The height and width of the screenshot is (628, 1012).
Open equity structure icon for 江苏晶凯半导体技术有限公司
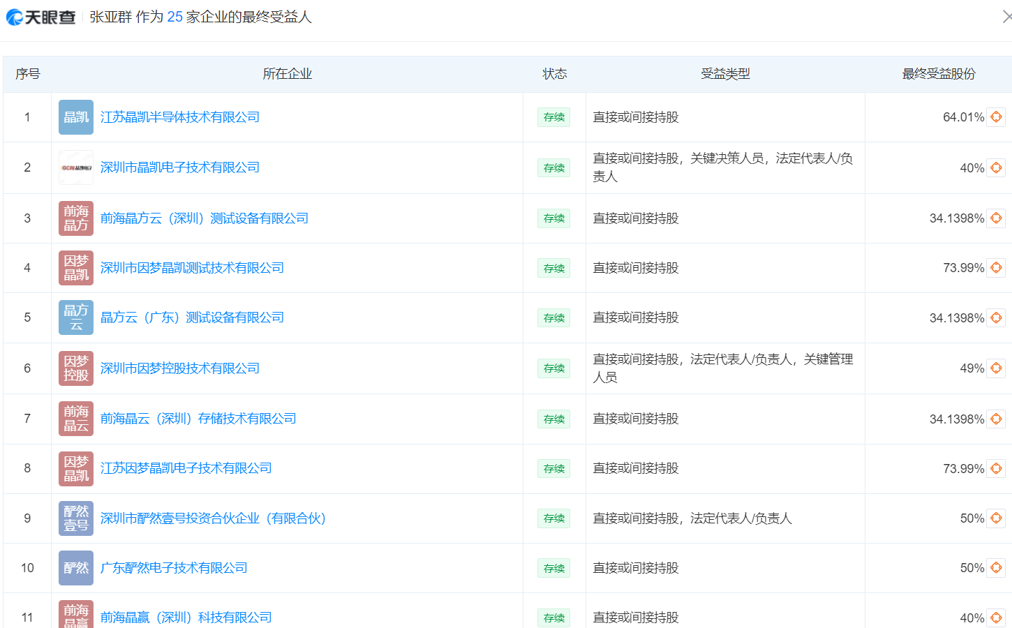coord(996,117)
